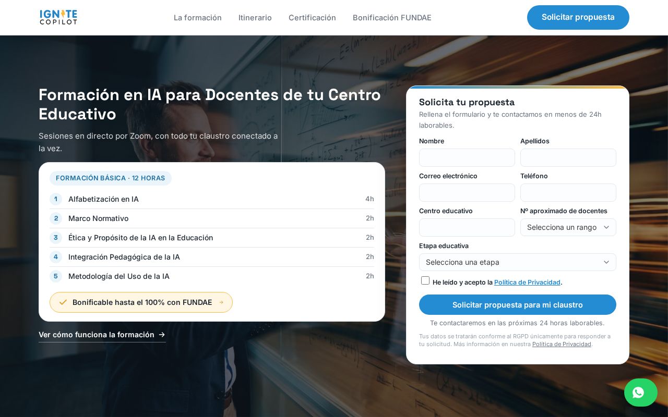Open the Política de Privacidad link in the RGPD notice
Image resolution: width=668 pixels, height=417 pixels.
(x=562, y=344)
